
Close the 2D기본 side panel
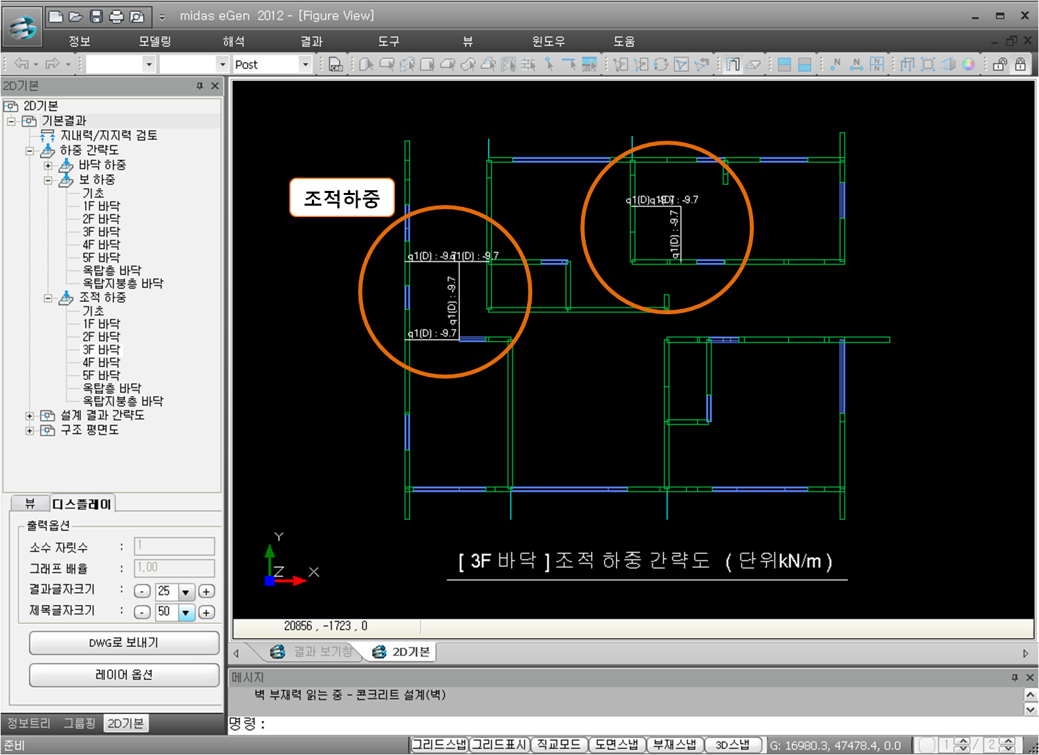point(215,86)
